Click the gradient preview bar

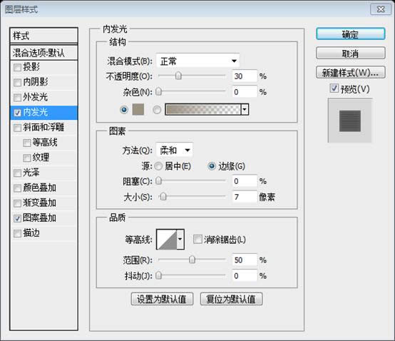203,110
